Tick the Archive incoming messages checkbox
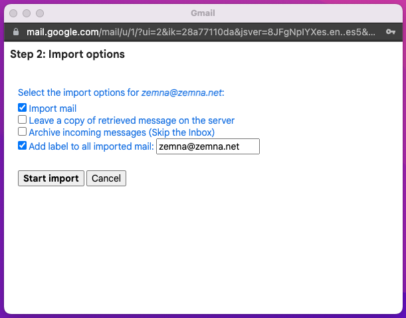The height and width of the screenshot is (318, 406). [23, 132]
